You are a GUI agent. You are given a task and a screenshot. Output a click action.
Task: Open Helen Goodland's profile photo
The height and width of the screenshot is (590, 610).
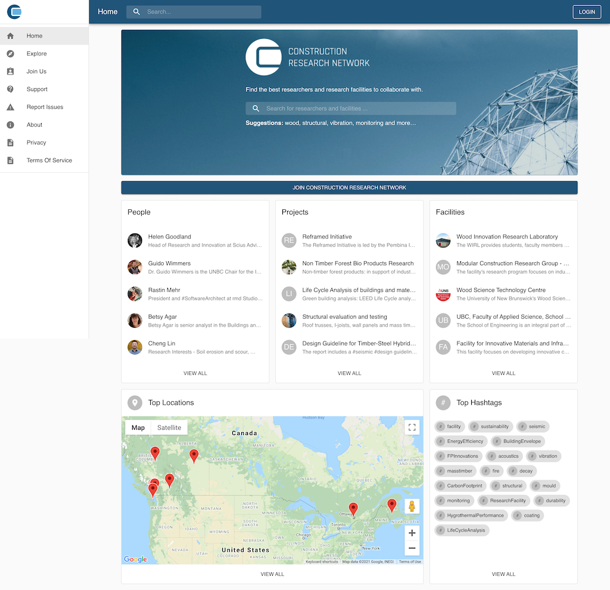(135, 241)
